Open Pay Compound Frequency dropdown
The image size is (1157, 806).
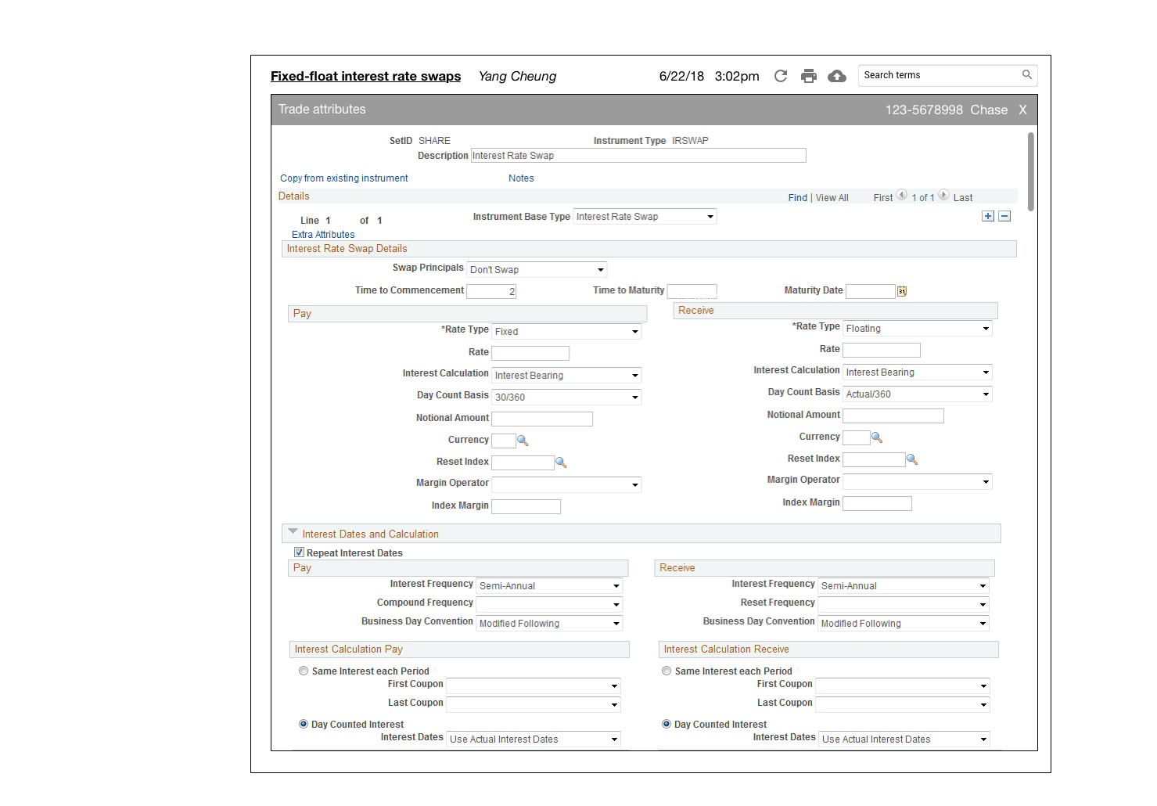(x=549, y=605)
